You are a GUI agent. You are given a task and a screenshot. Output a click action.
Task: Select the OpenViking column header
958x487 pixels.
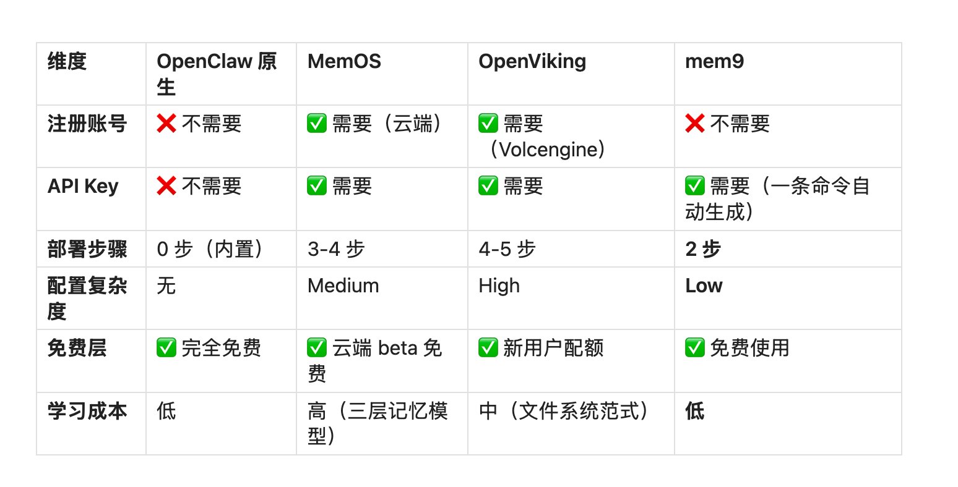[532, 61]
